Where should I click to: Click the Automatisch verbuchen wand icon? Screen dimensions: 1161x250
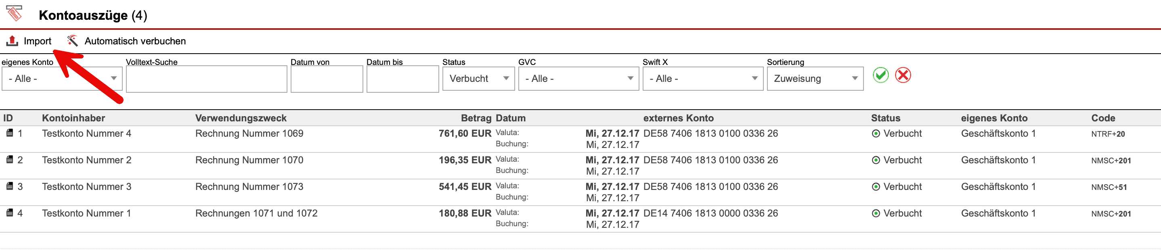click(72, 41)
